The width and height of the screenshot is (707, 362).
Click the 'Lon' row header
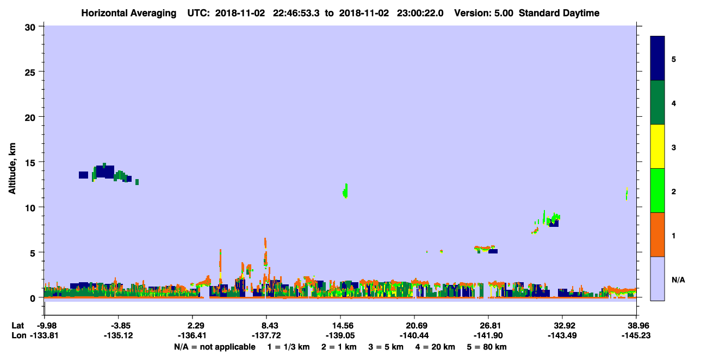(x=18, y=336)
